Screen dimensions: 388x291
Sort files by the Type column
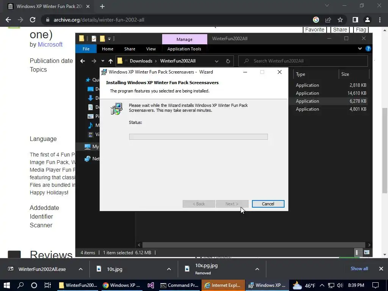[x=316, y=74]
